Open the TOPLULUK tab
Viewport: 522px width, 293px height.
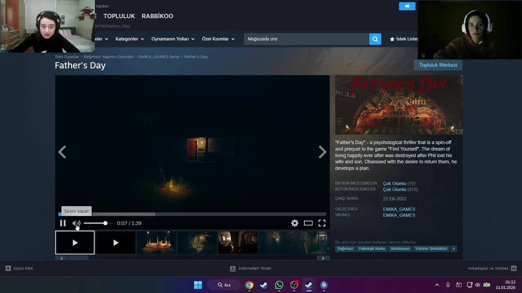click(119, 16)
